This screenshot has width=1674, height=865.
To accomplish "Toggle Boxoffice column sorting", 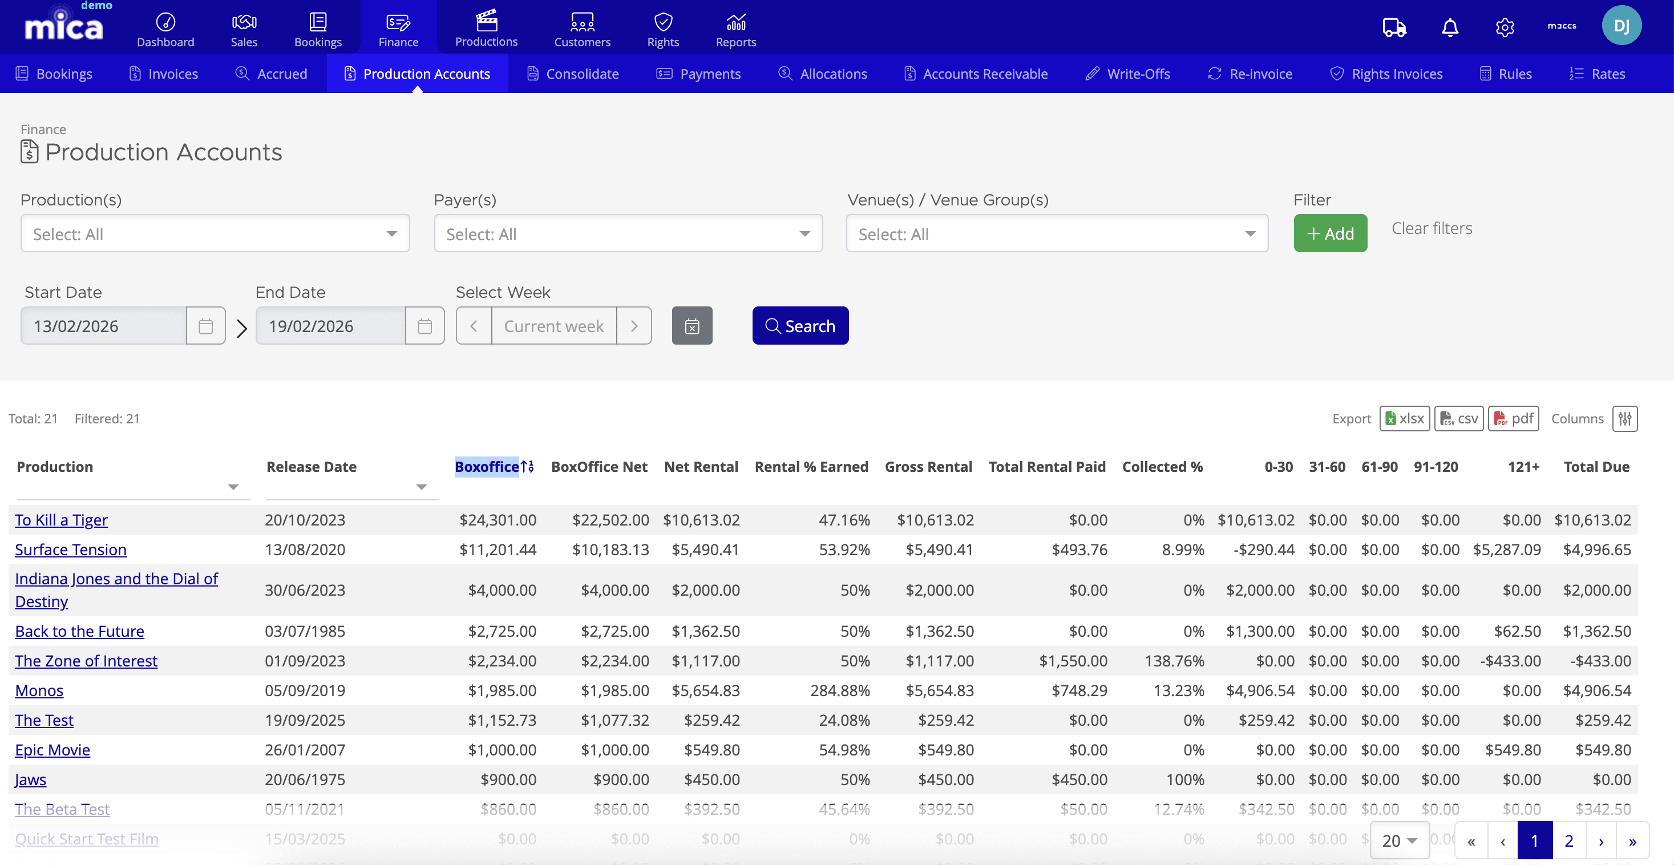I will tap(494, 467).
